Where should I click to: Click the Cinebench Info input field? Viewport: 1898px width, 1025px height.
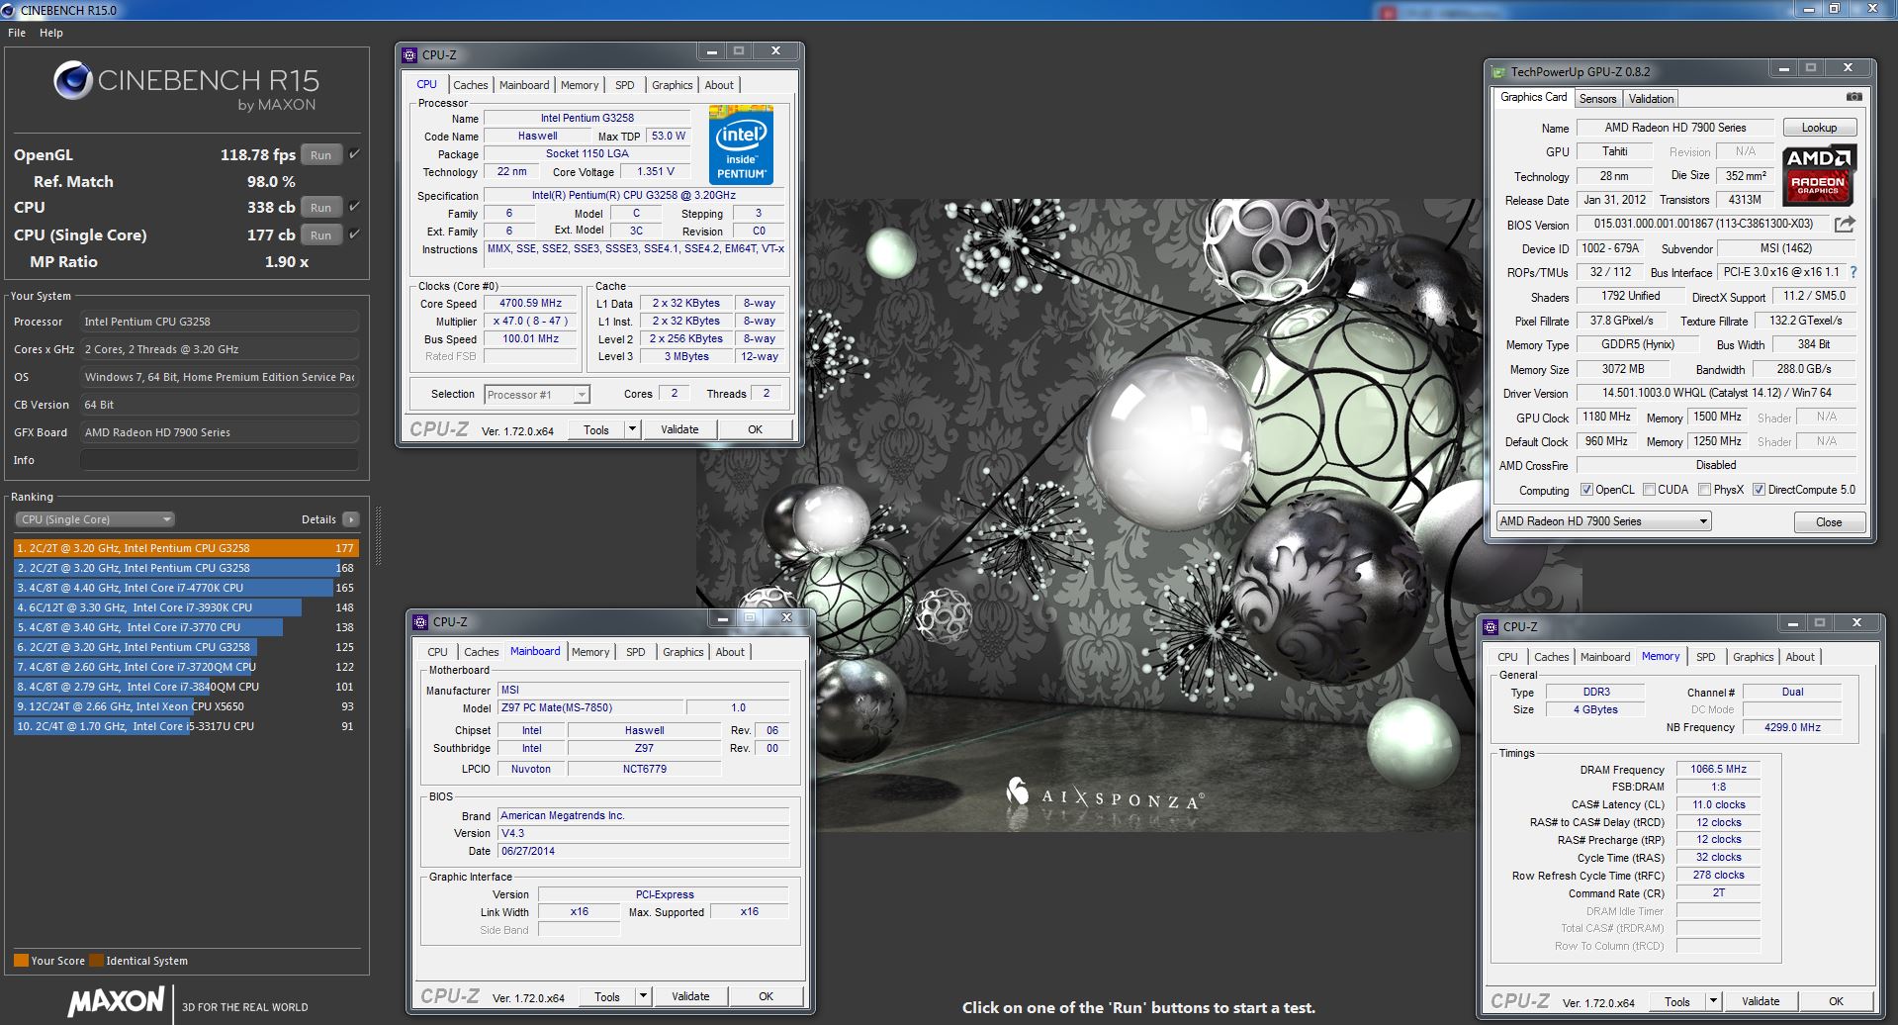tap(219, 460)
